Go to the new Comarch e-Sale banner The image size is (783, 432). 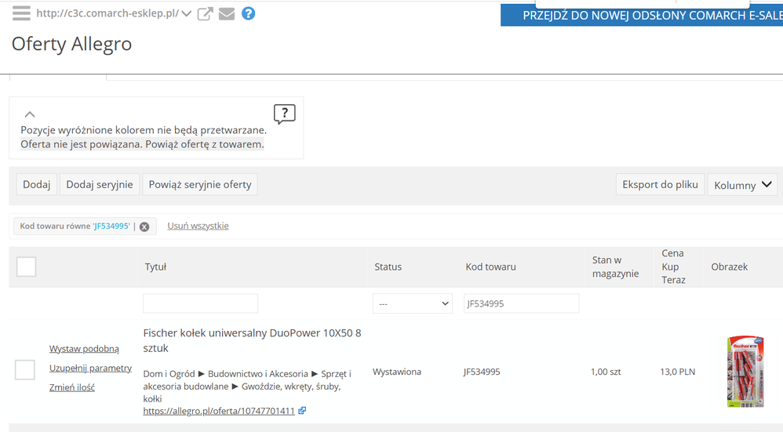click(642, 15)
